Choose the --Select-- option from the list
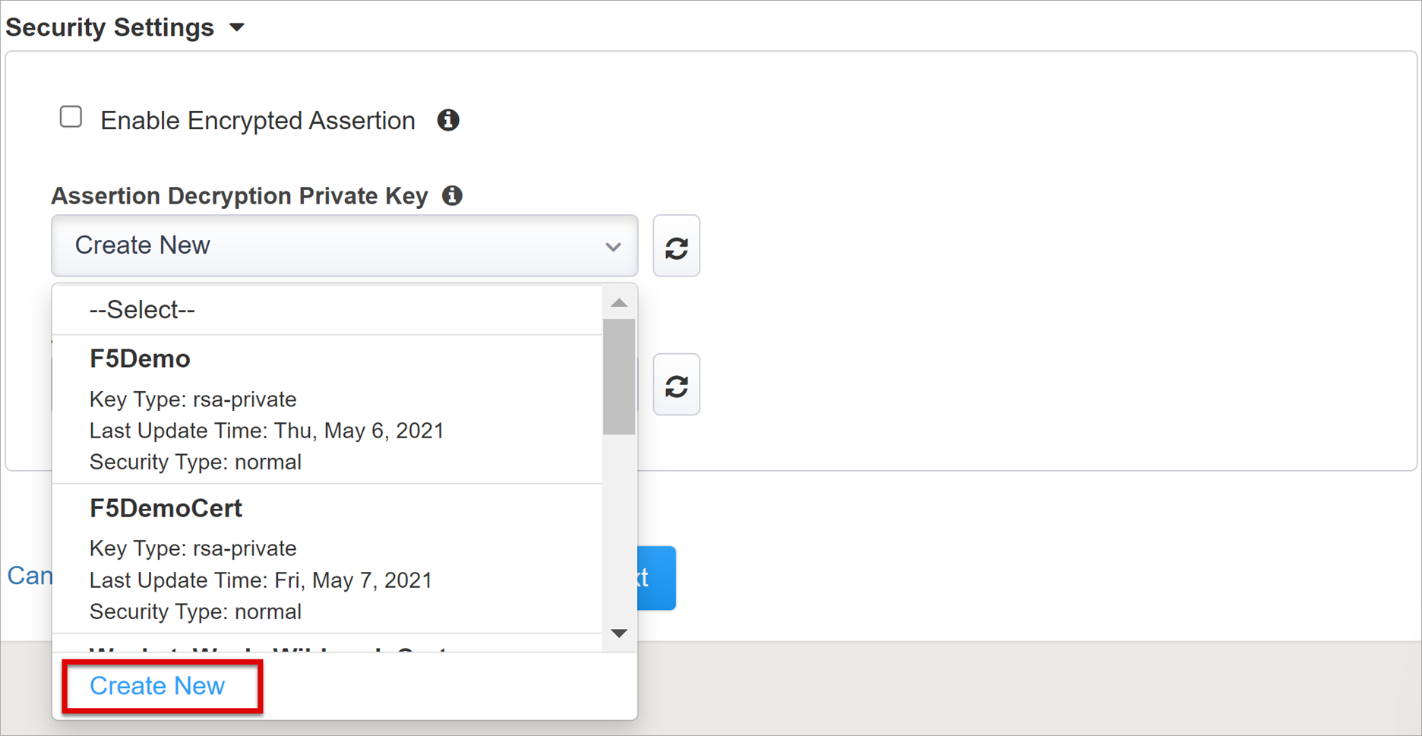The height and width of the screenshot is (736, 1422). (142, 309)
